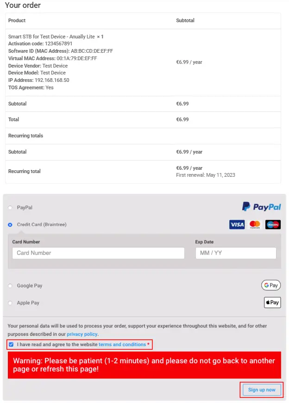Click the Google Pay badge icon
Viewport: 289px width, 403px height.
271,285
